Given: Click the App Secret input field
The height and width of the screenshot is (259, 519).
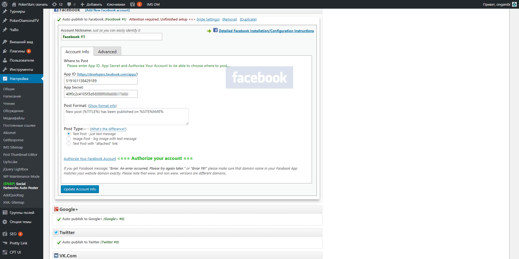Looking at the screenshot, I should click(x=101, y=94).
